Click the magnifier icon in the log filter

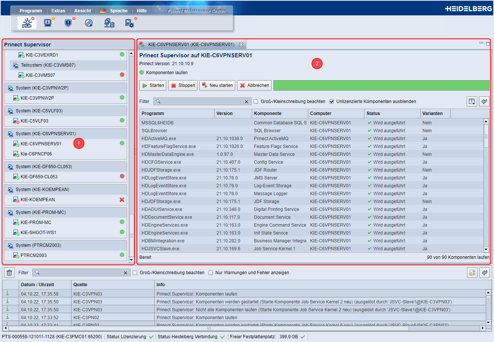click(x=37, y=273)
